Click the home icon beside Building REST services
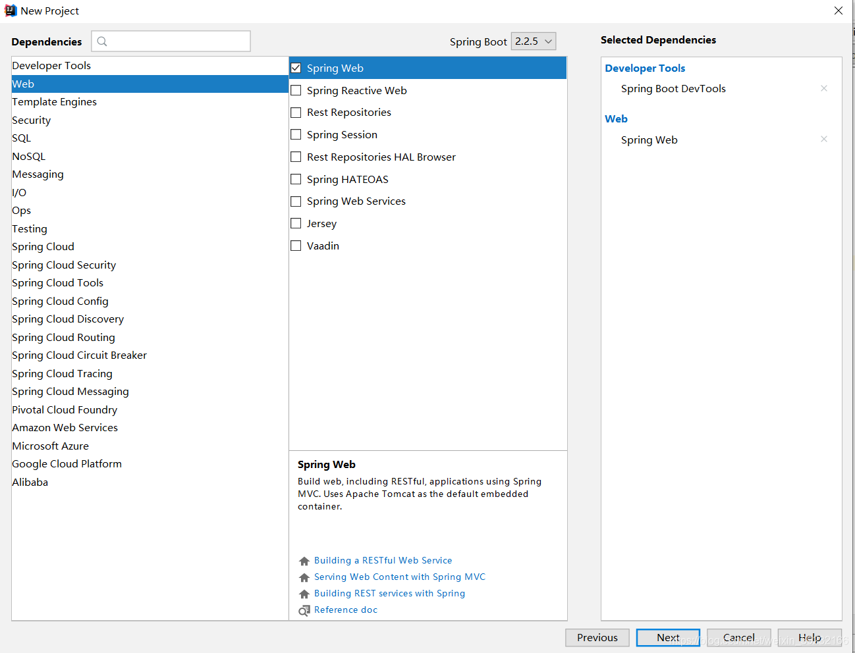Viewport: 855px width, 653px height. click(304, 594)
